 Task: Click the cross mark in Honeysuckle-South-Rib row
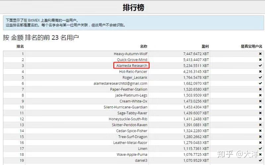(x=260, y=119)
